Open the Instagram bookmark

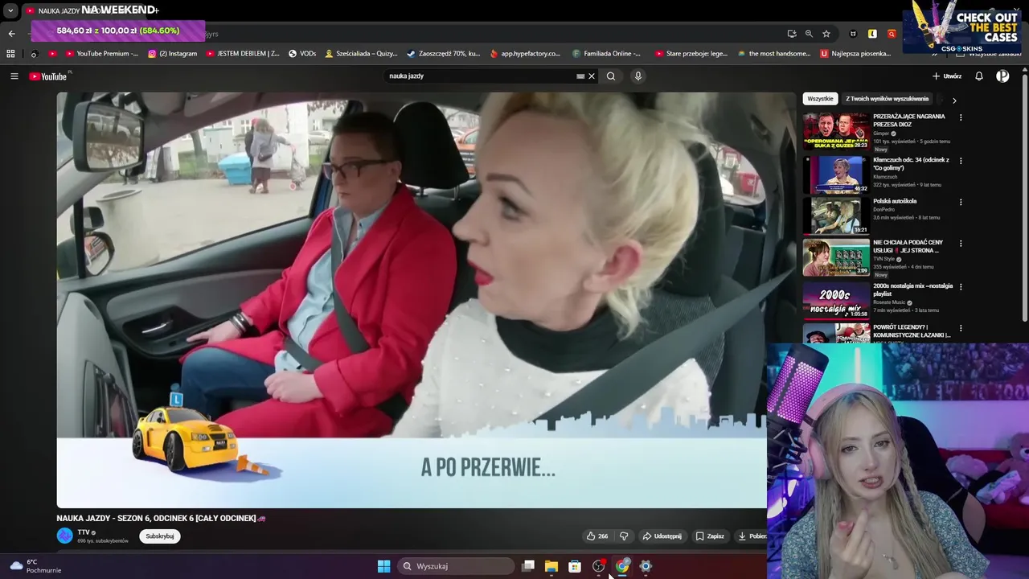coord(172,54)
